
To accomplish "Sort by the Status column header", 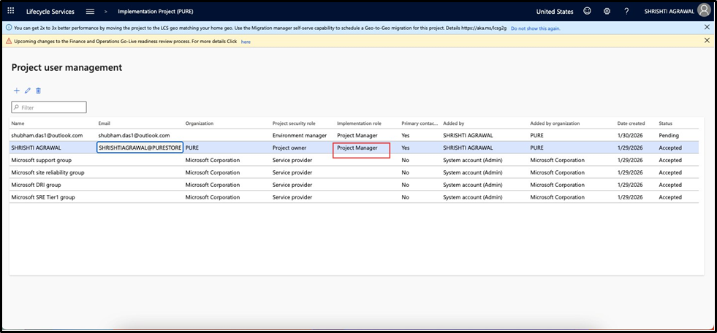I will point(665,123).
